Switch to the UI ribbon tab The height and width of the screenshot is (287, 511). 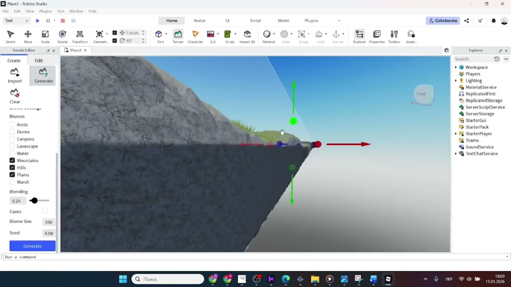228,21
